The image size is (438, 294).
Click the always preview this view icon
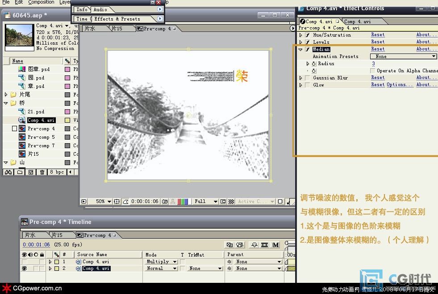83,201
